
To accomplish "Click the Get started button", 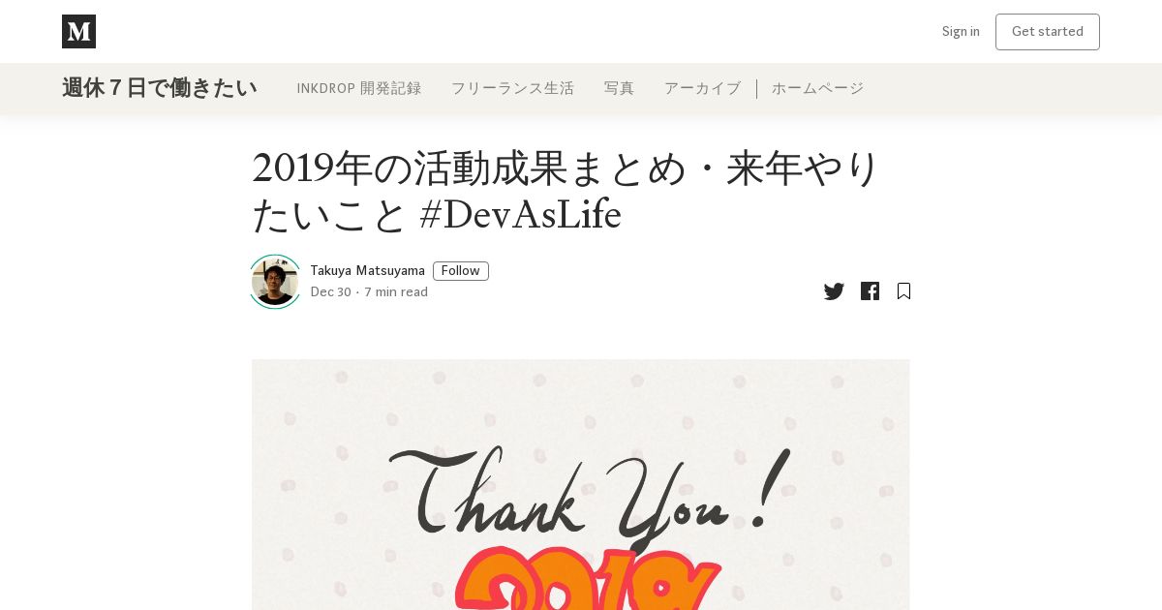I will tap(1048, 32).
